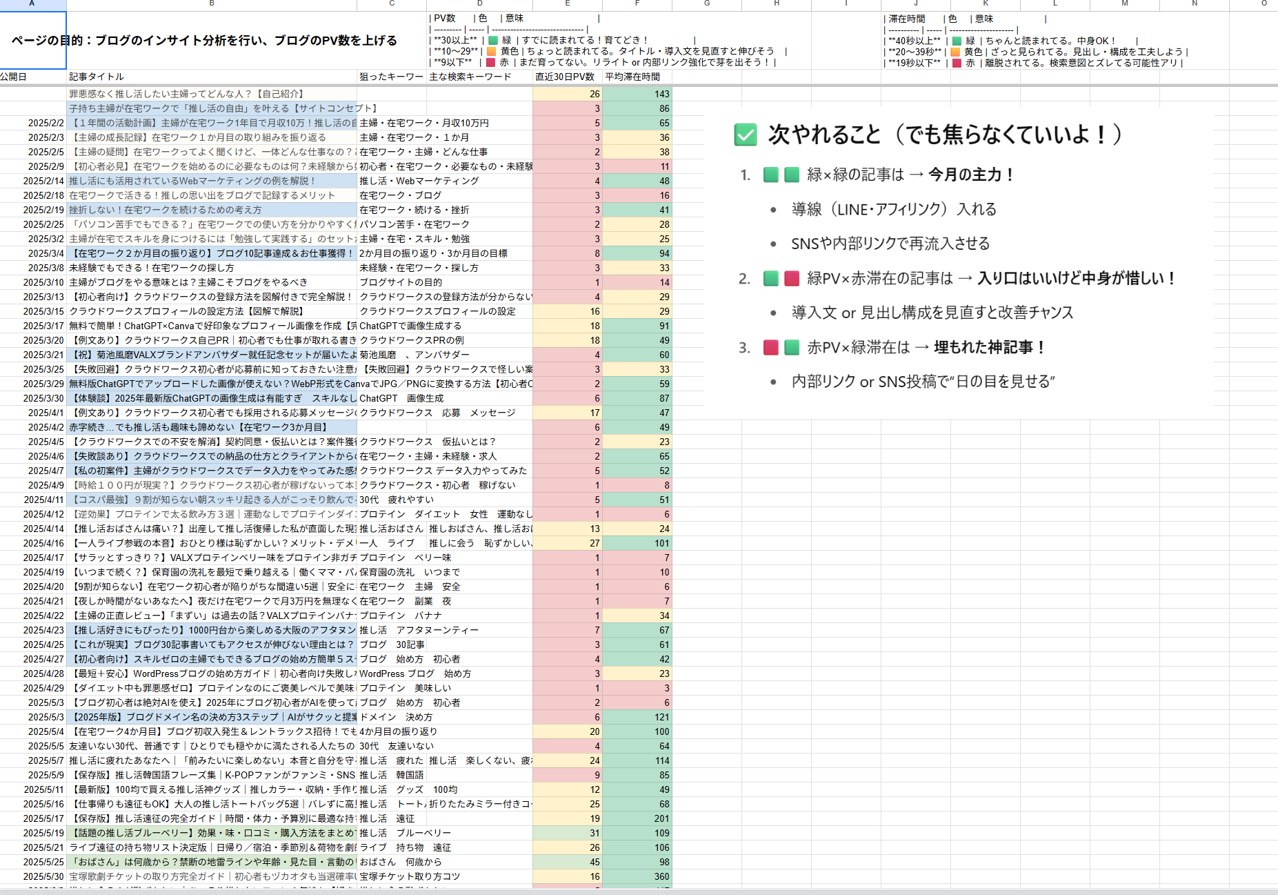Click average time value 360
1278x895 pixels.
[x=637, y=876]
